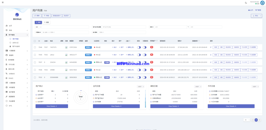Click the filter funnel icon beside 系统账户 header
Screen dimensions: 266x130
point(157,41)
